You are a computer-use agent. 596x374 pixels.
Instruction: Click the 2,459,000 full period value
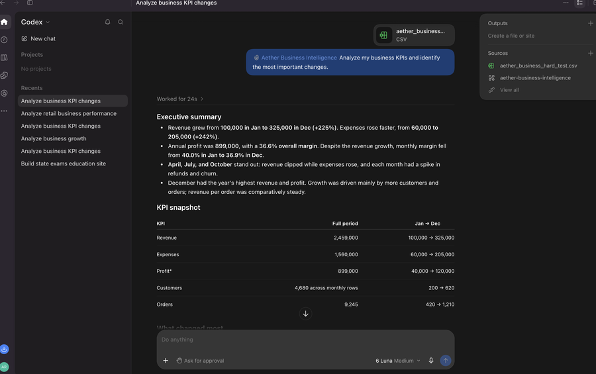[346, 238]
